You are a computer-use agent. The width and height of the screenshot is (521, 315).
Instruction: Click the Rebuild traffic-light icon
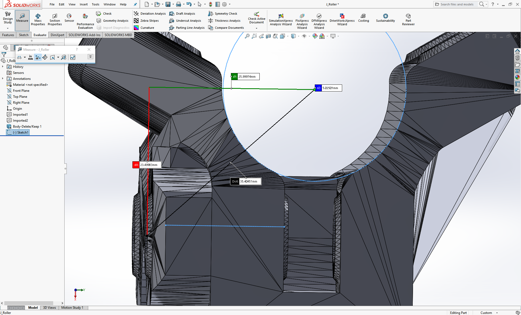pyautogui.click(x=211, y=4)
